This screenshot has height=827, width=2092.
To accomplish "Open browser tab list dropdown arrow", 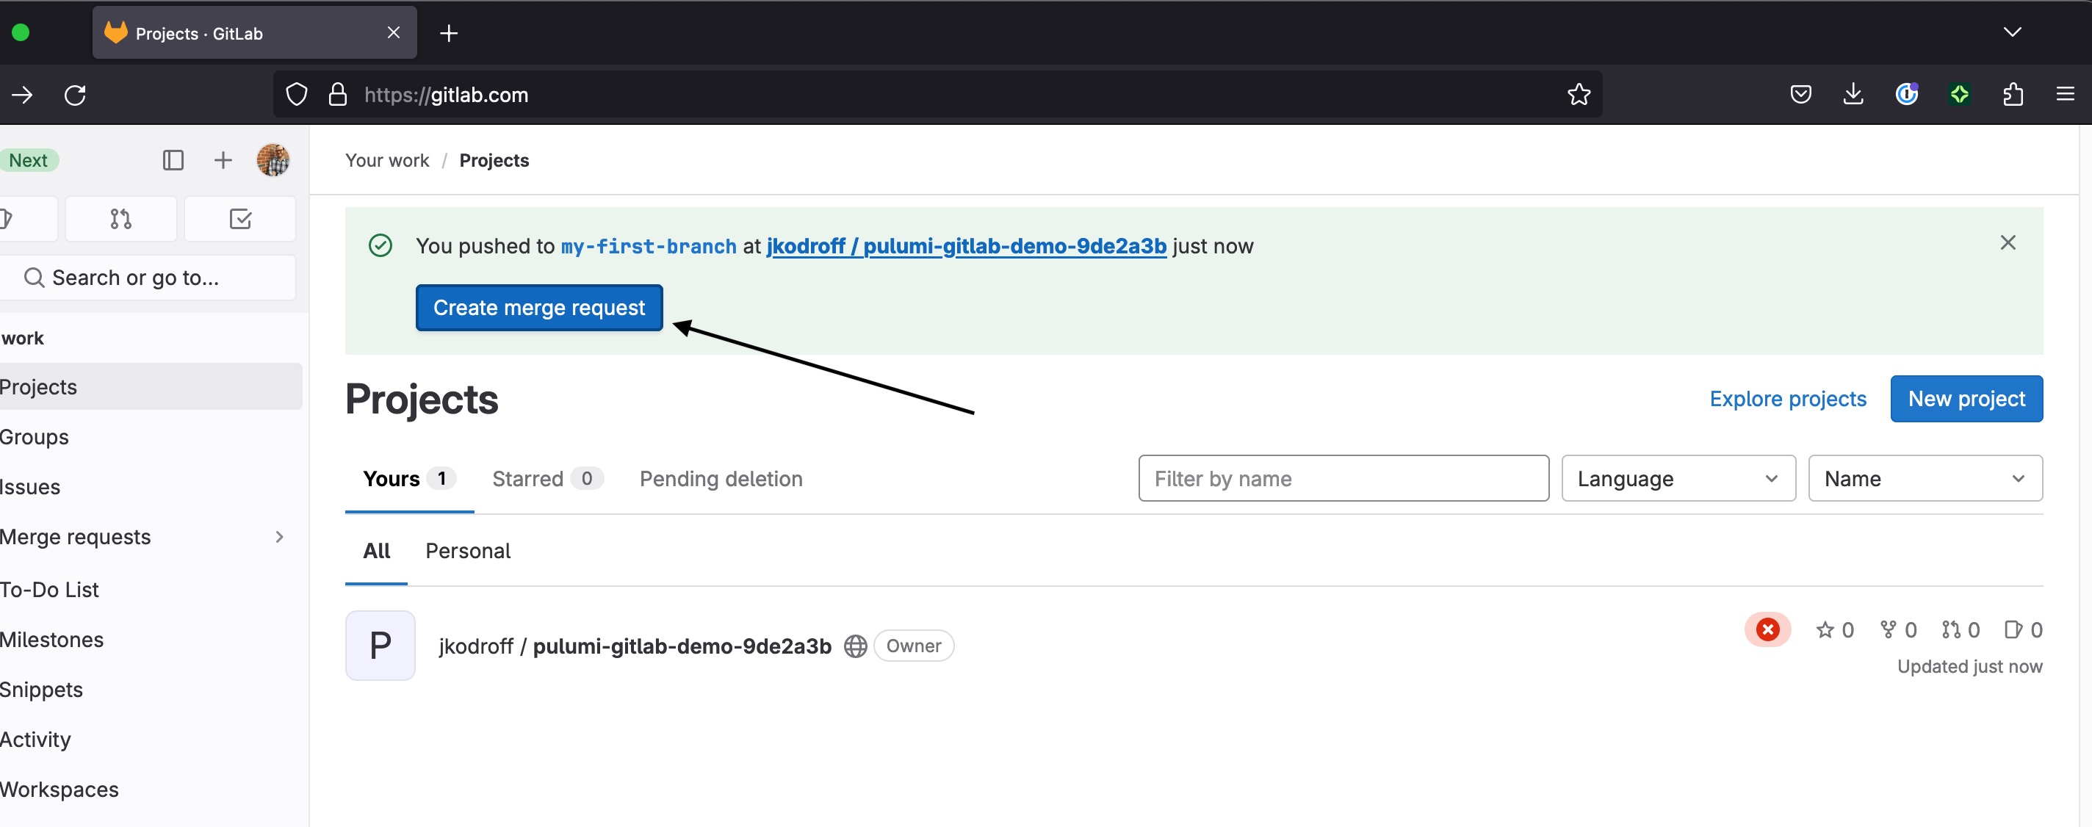I will tap(2012, 32).
